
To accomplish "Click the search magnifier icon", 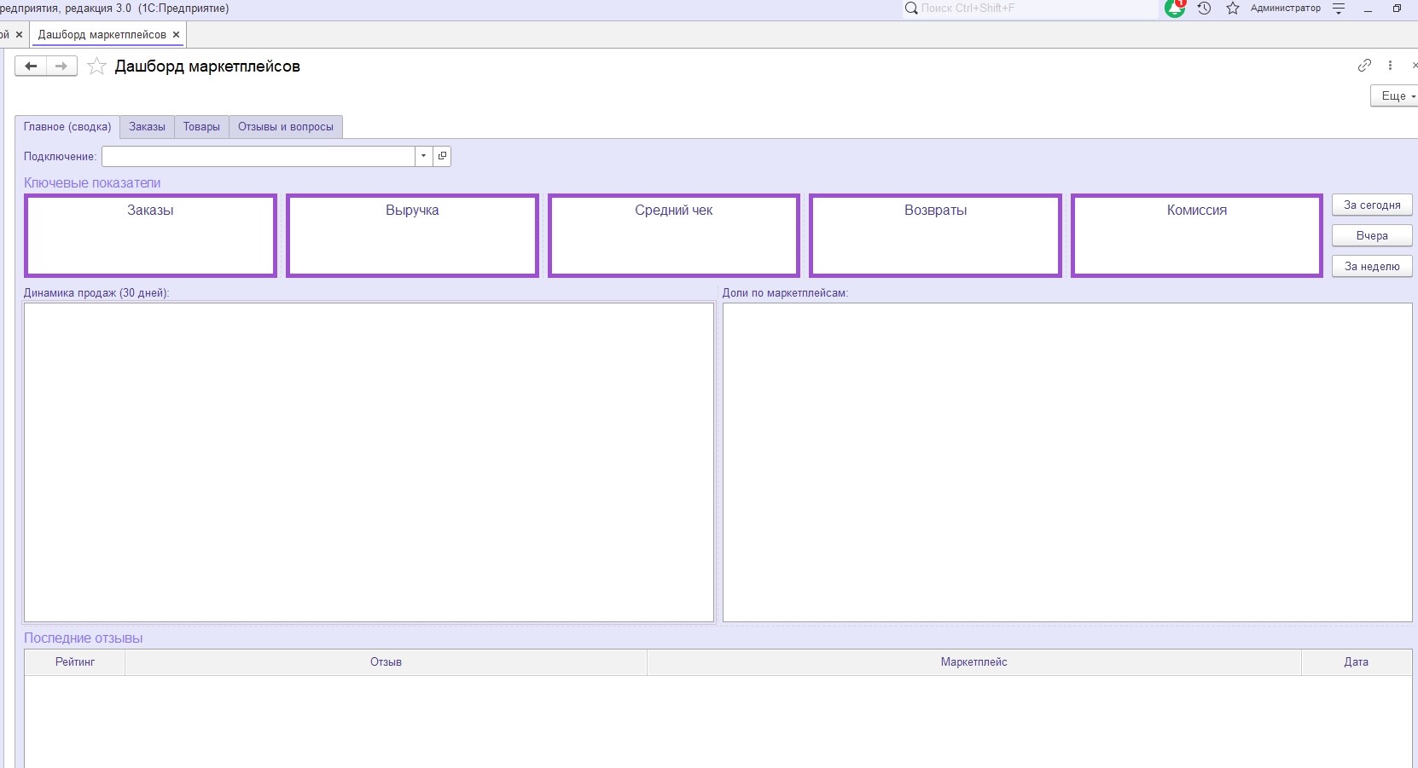I will (911, 9).
